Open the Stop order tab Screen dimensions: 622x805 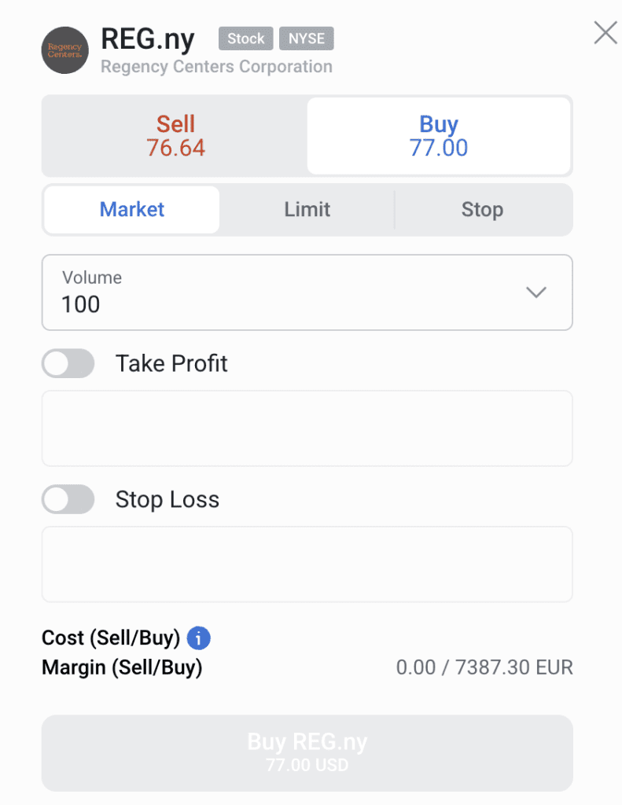coord(482,209)
